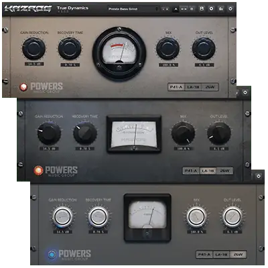268x268 pixels.
Task: Click the A to B copy arrows button
Action: point(184,9)
